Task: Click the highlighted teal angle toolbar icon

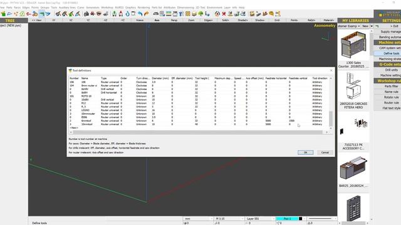Action: pyautogui.click(x=41, y=14)
